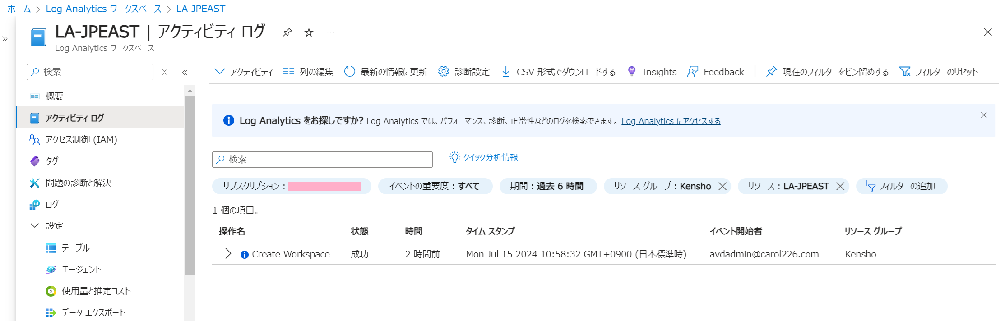The height and width of the screenshot is (321, 1005).
Task: Click the LA-JPEAST breadcrumb
Action: coord(201,9)
